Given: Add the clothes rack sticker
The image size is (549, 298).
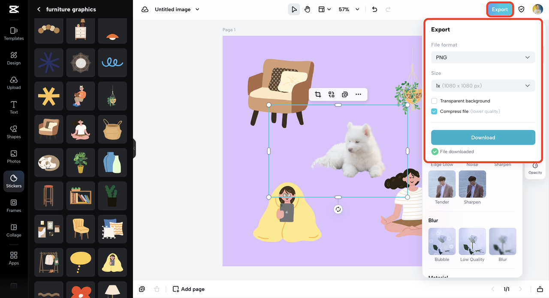Looking at the screenshot, I should point(49,262).
